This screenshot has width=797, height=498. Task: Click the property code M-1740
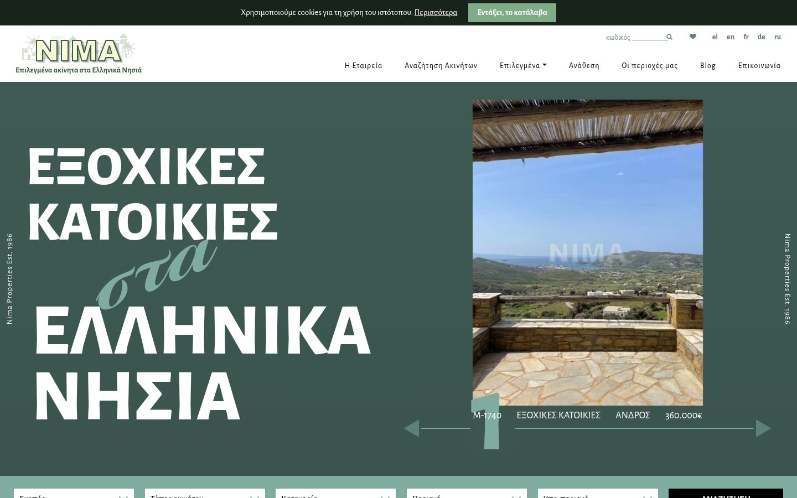coord(487,416)
